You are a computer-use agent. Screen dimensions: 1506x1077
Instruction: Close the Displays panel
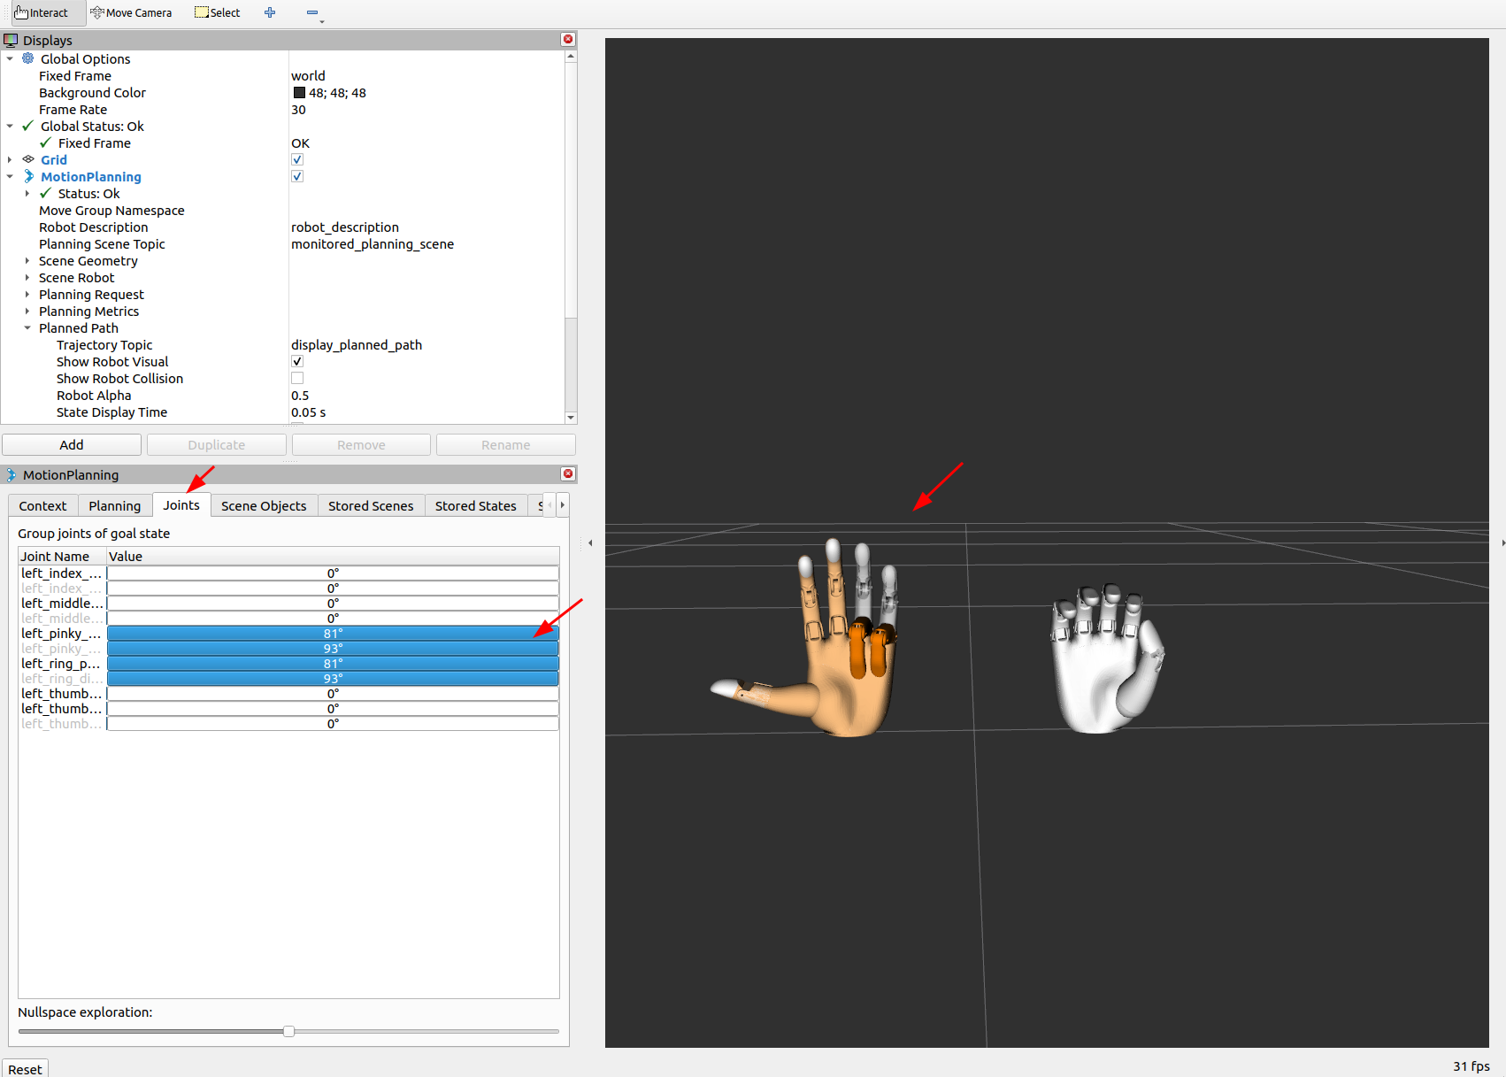[x=568, y=40]
